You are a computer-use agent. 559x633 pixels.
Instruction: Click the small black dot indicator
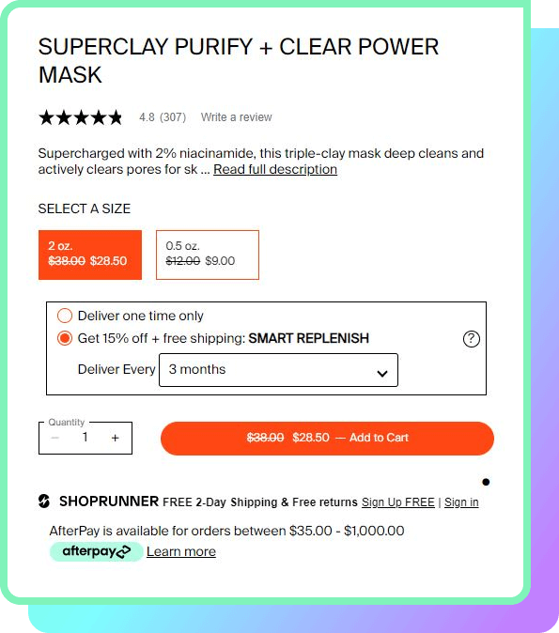click(x=486, y=482)
